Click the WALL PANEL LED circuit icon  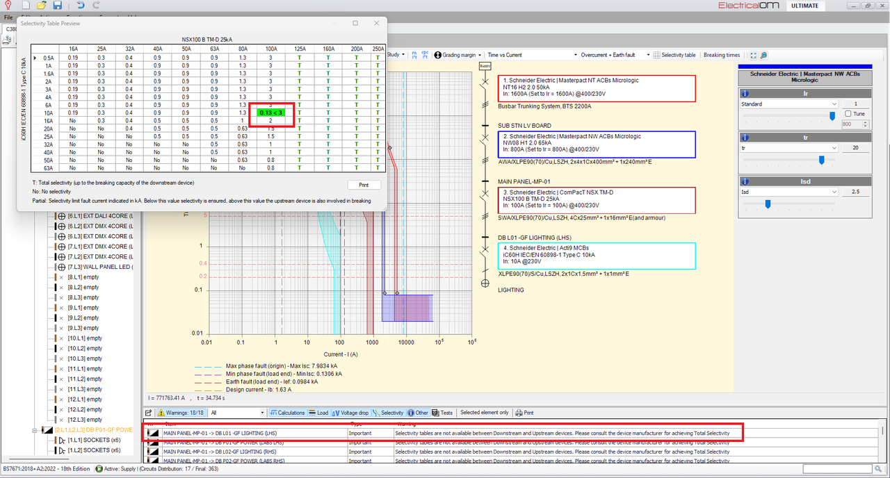coord(60,267)
